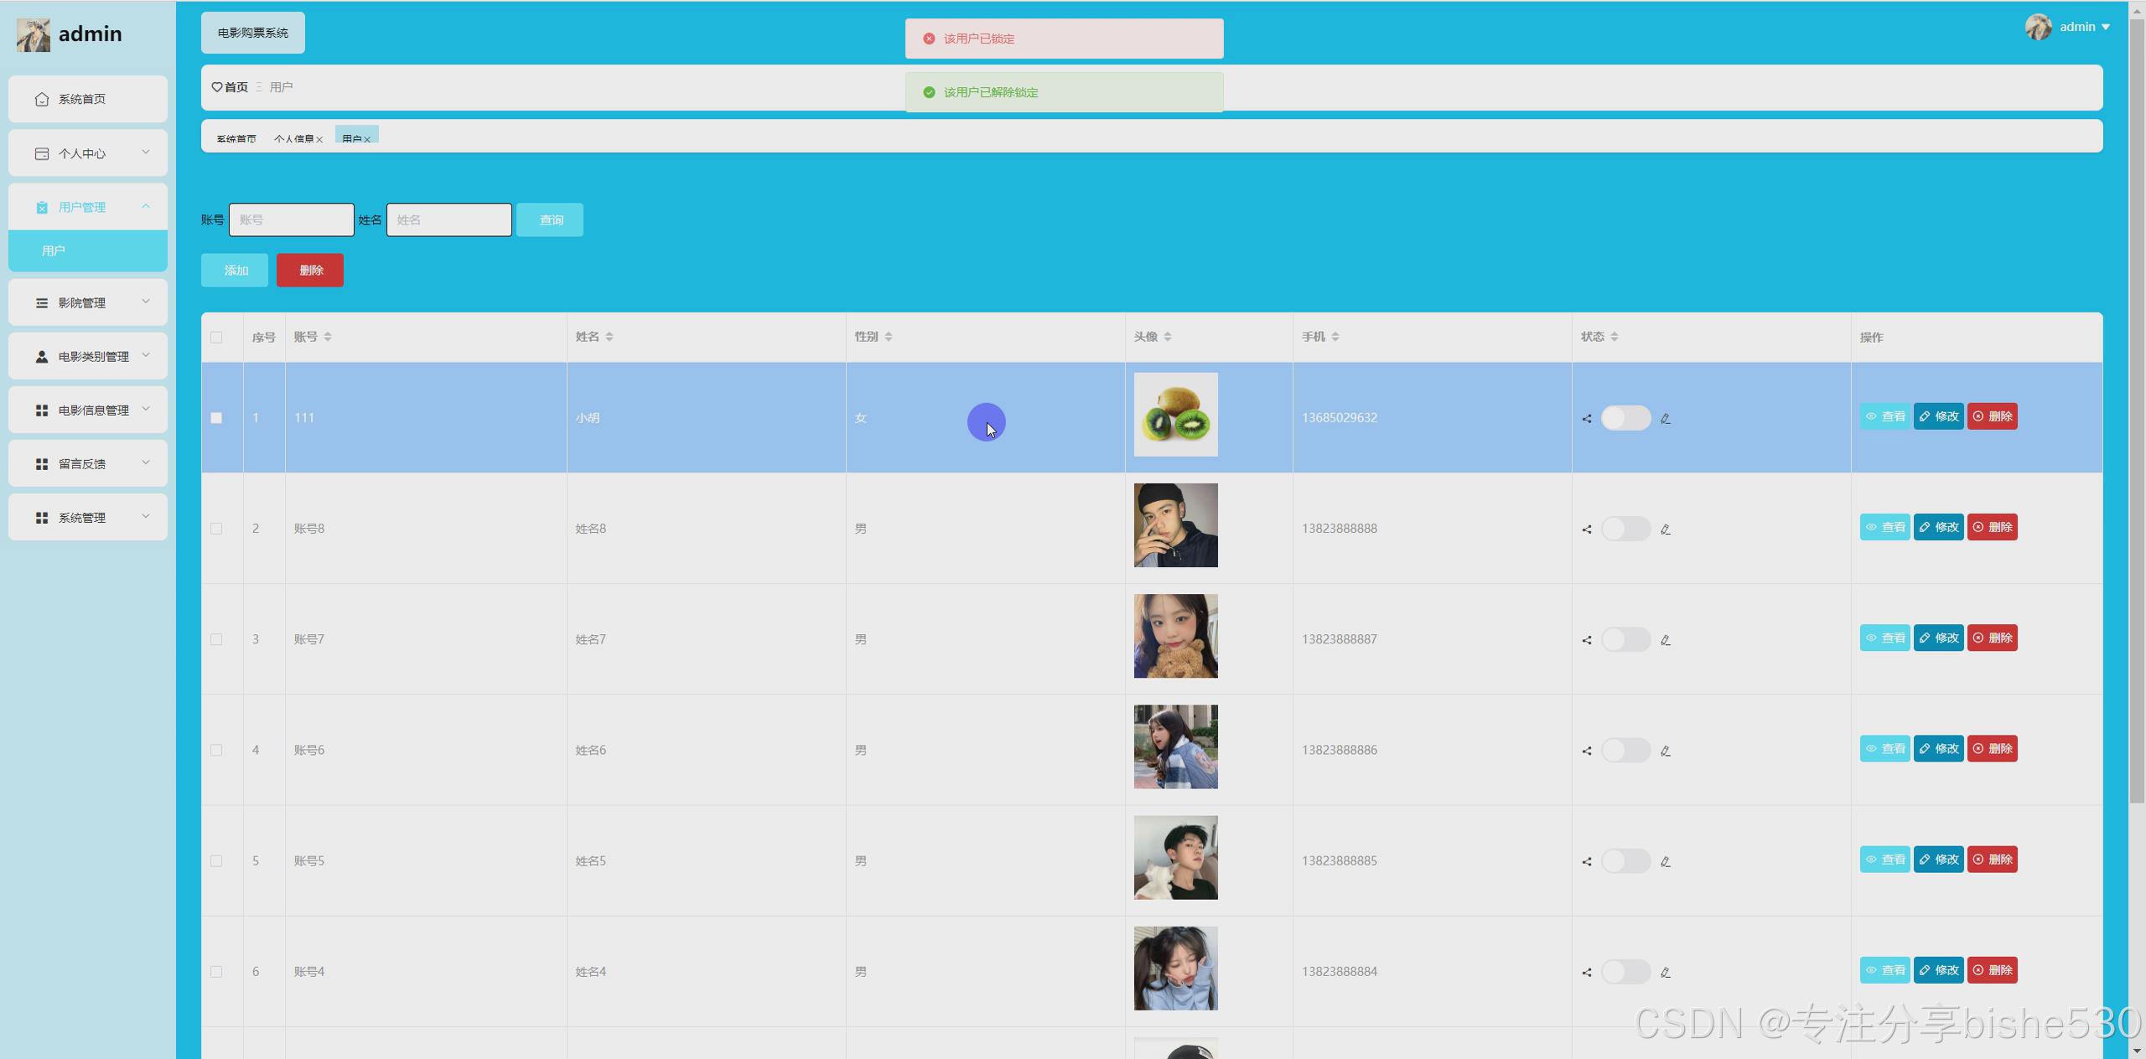Click the pen icon in the 账号4 status cell

pyautogui.click(x=1666, y=972)
